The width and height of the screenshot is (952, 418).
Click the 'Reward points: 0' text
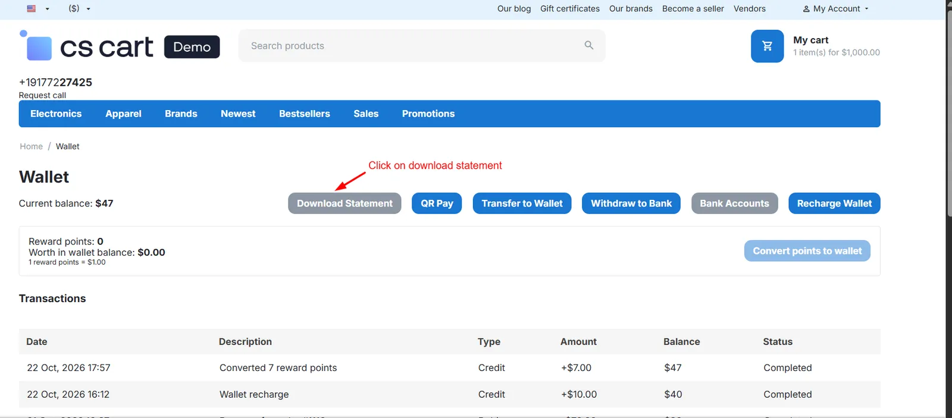click(x=66, y=241)
